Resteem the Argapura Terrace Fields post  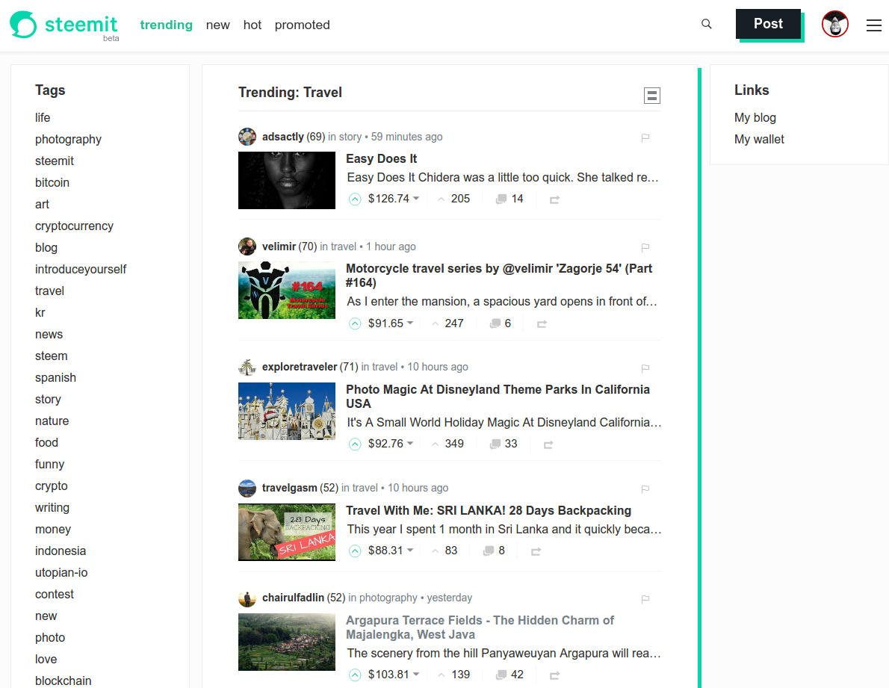[x=554, y=675]
